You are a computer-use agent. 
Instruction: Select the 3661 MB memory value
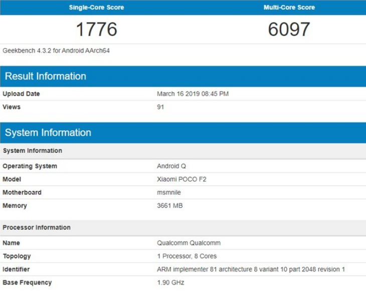pyautogui.click(x=169, y=206)
